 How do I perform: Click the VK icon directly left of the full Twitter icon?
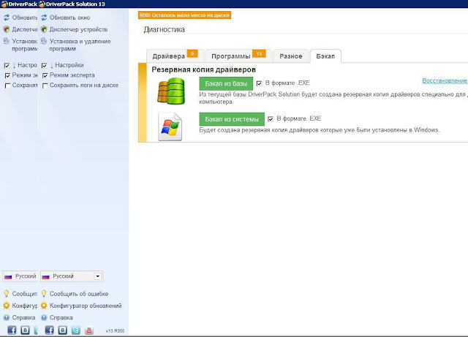(62, 330)
